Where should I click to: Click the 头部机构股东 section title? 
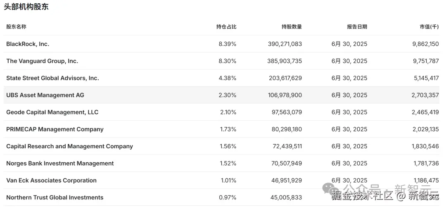(26, 7)
